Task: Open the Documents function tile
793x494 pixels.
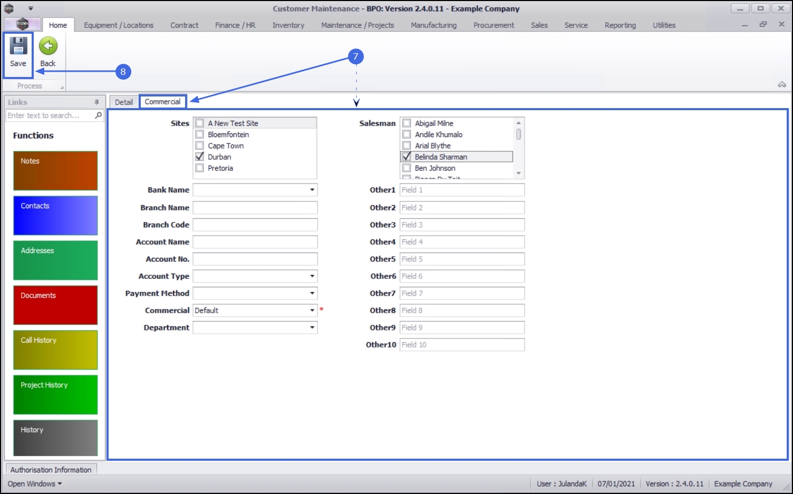Action: coord(55,305)
